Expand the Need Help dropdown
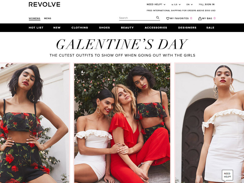 (x=156, y=5)
